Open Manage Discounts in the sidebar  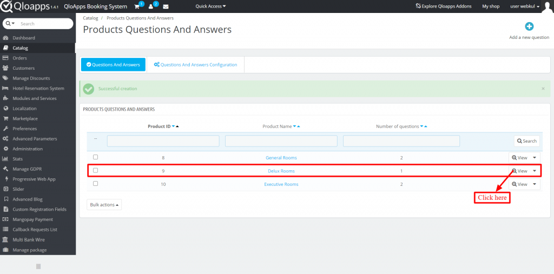tap(31, 78)
